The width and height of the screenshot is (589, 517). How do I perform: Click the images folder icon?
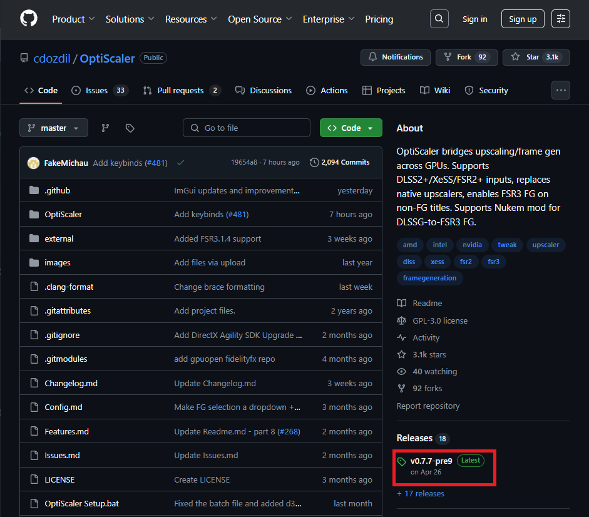(x=34, y=262)
